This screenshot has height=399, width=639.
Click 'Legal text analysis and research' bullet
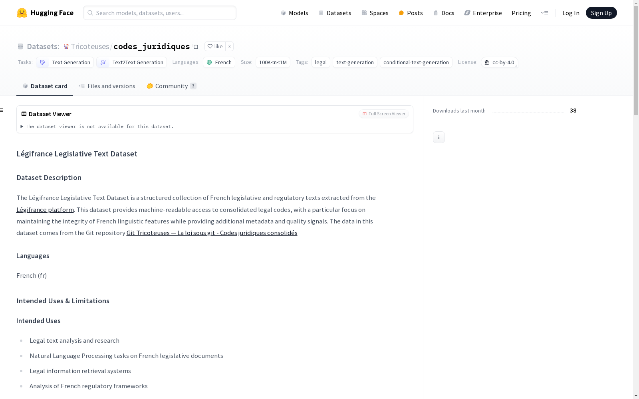pyautogui.click(x=74, y=340)
